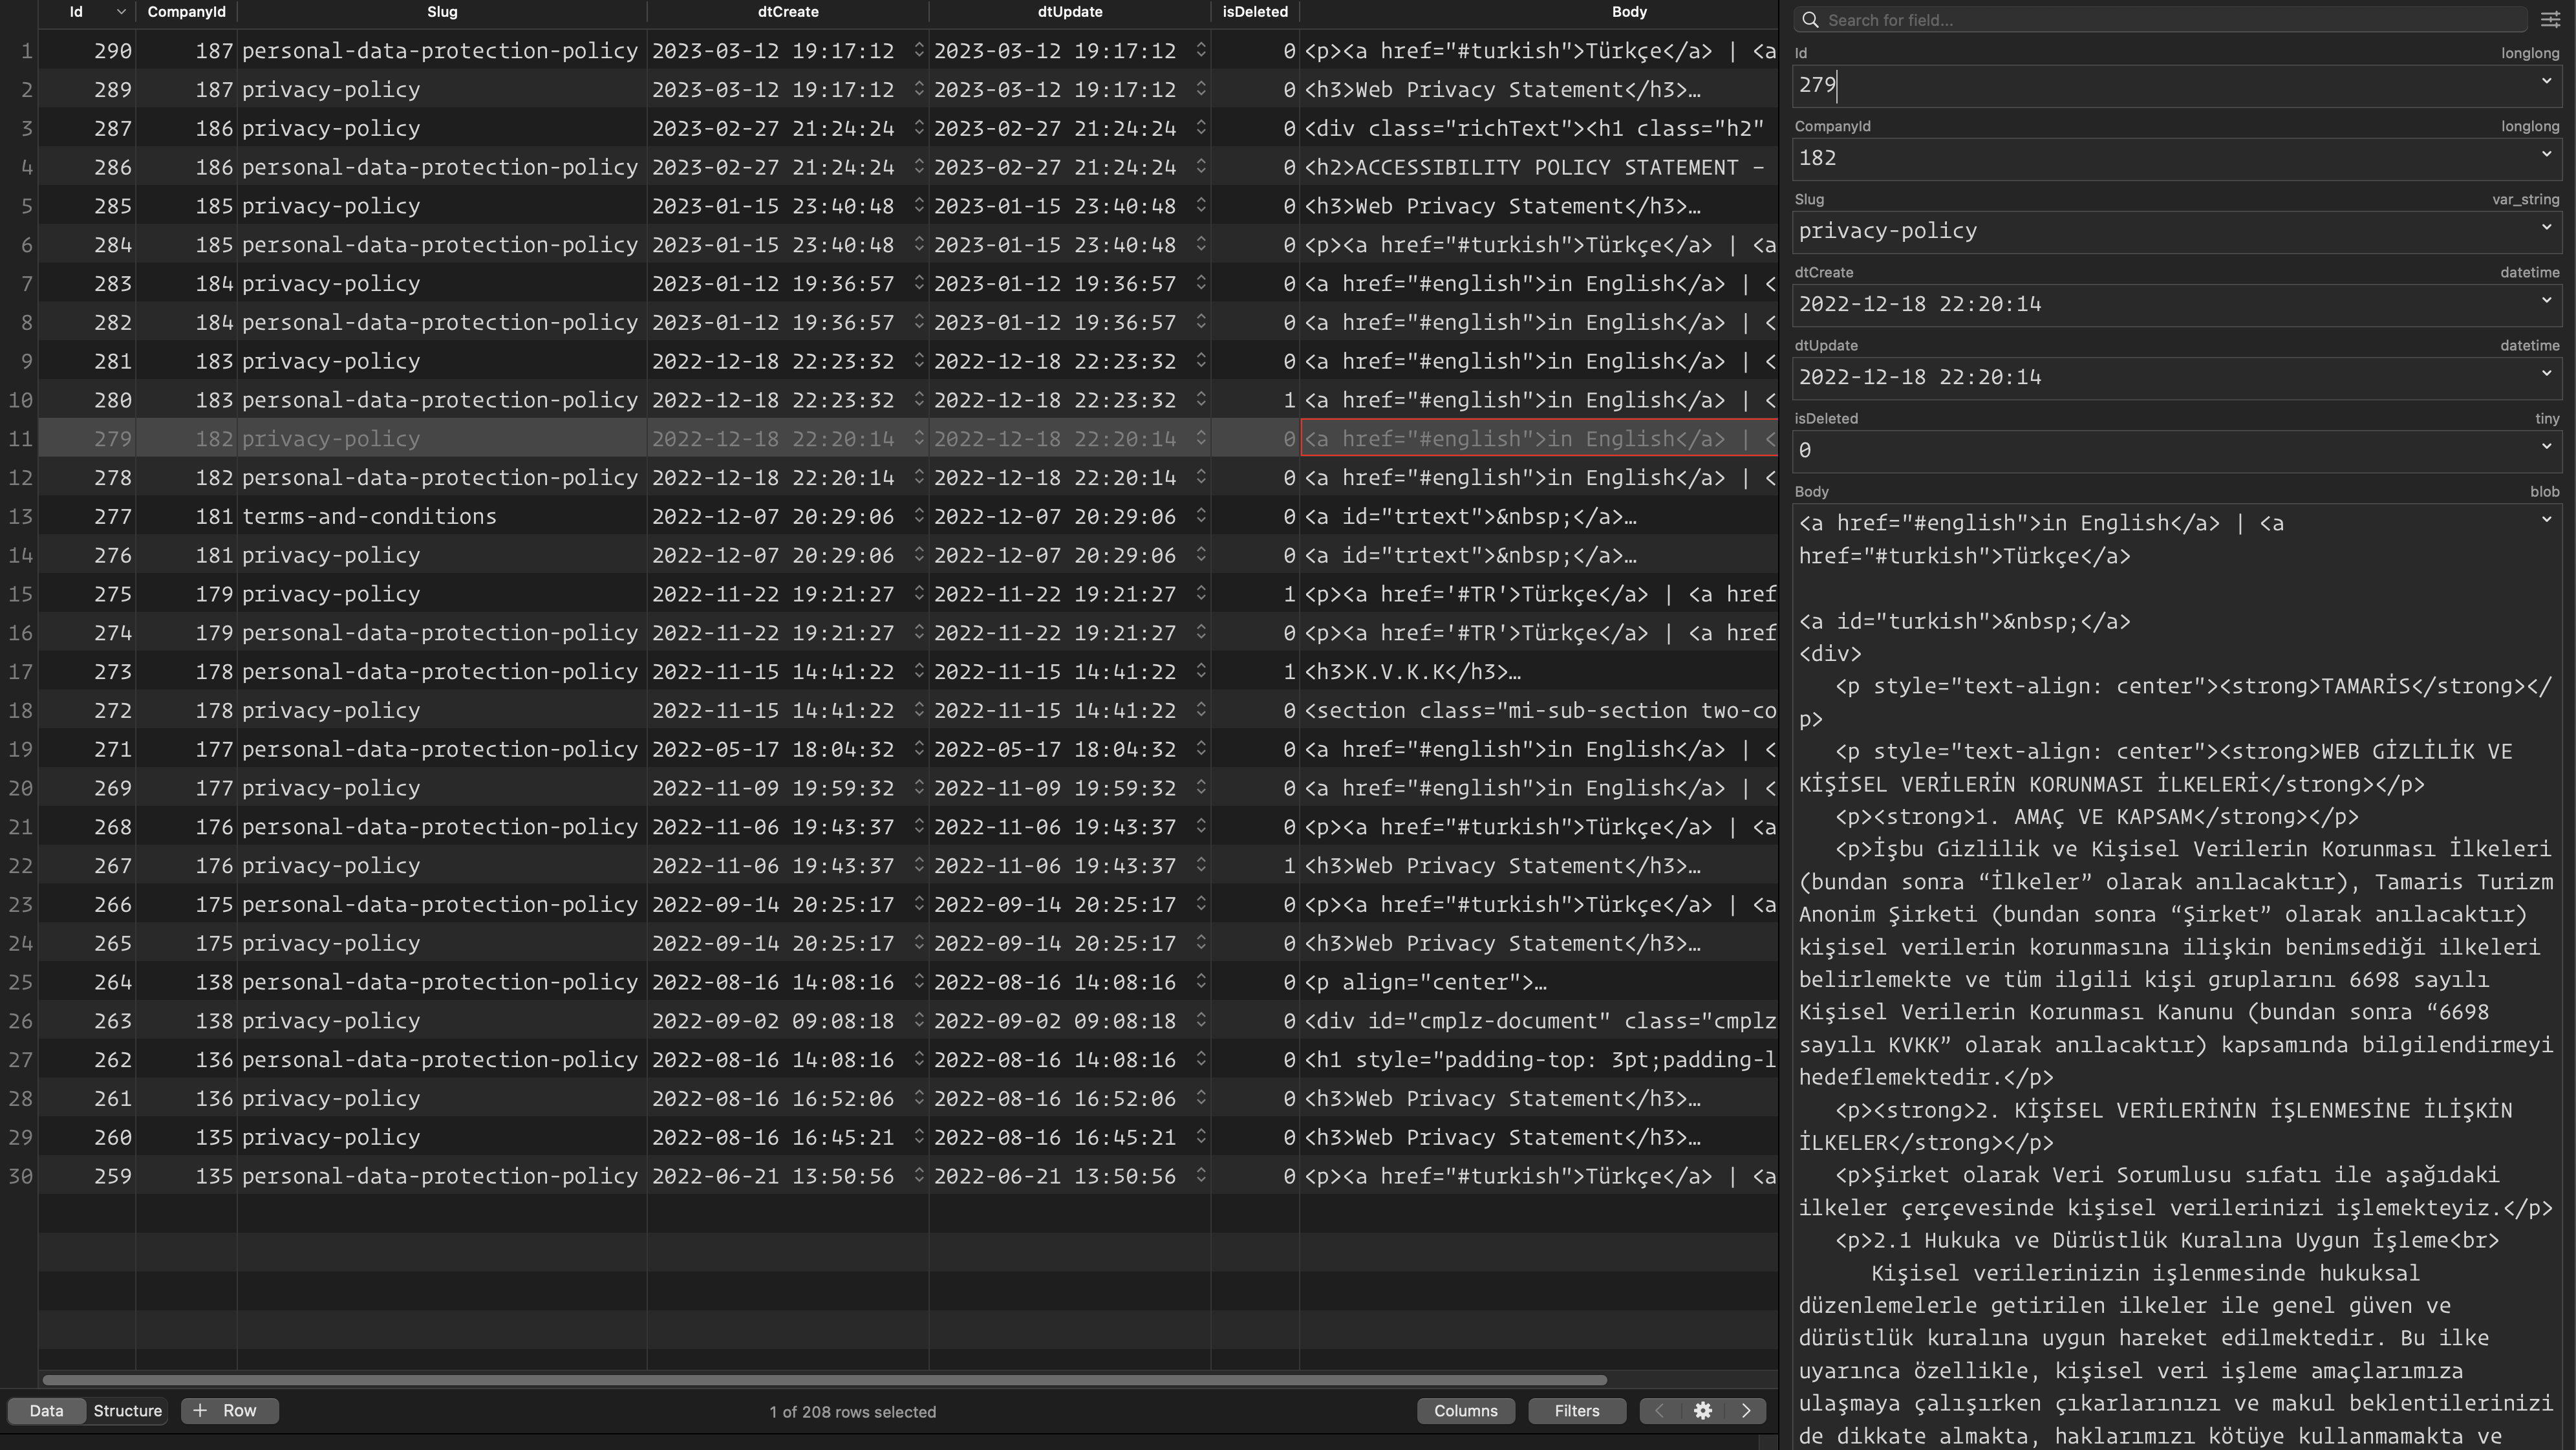Screen dimensions: 2576x1450
Task: Switch to the Structure tab
Action: [127, 1410]
